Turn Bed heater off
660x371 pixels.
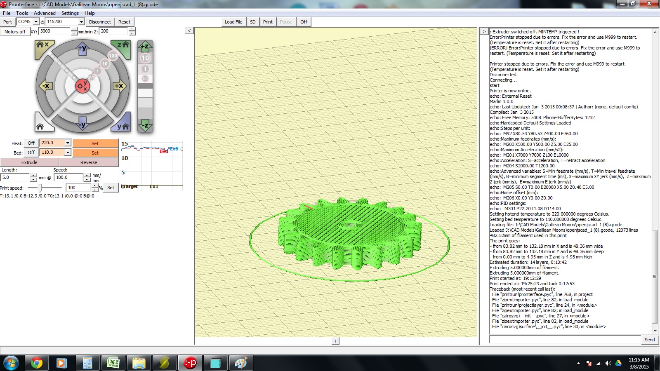31,153
